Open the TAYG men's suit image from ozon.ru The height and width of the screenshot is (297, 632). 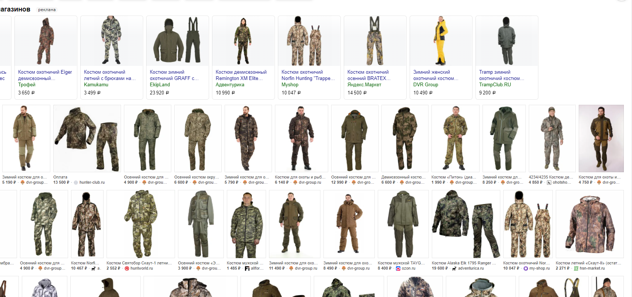(403, 224)
